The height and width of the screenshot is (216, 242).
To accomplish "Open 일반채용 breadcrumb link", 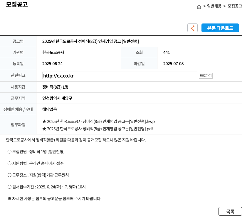I will (214, 6).
